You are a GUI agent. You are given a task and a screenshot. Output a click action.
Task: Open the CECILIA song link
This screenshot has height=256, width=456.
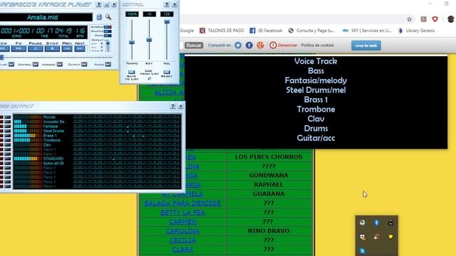click(x=182, y=240)
